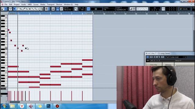Select the Split tool
The image size is (195, 109).
(x=27, y=9)
